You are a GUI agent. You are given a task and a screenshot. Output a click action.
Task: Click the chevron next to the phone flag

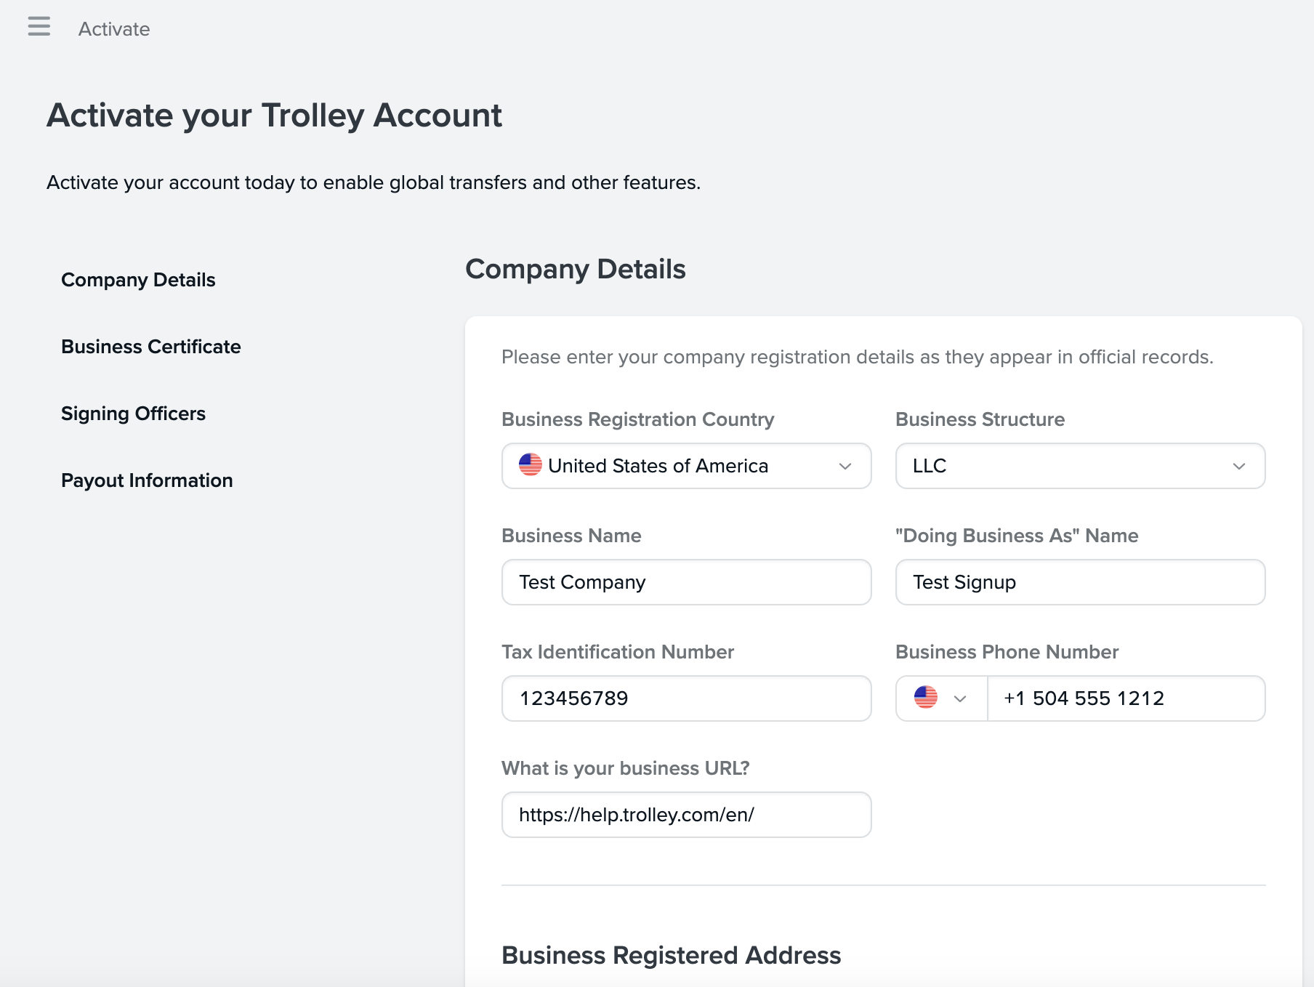pyautogui.click(x=961, y=698)
